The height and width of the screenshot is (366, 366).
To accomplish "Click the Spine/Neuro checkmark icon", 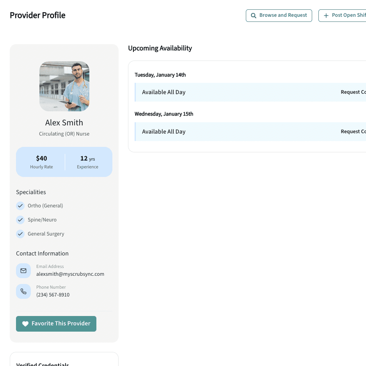I will tap(20, 220).
